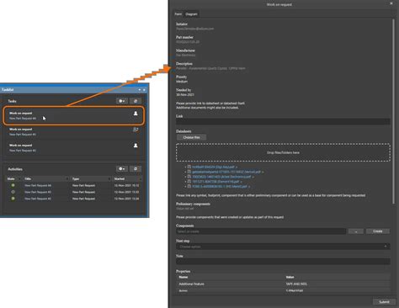Select New Part Request #3 activity title
This screenshot has width=399, height=308.
click(x=38, y=192)
